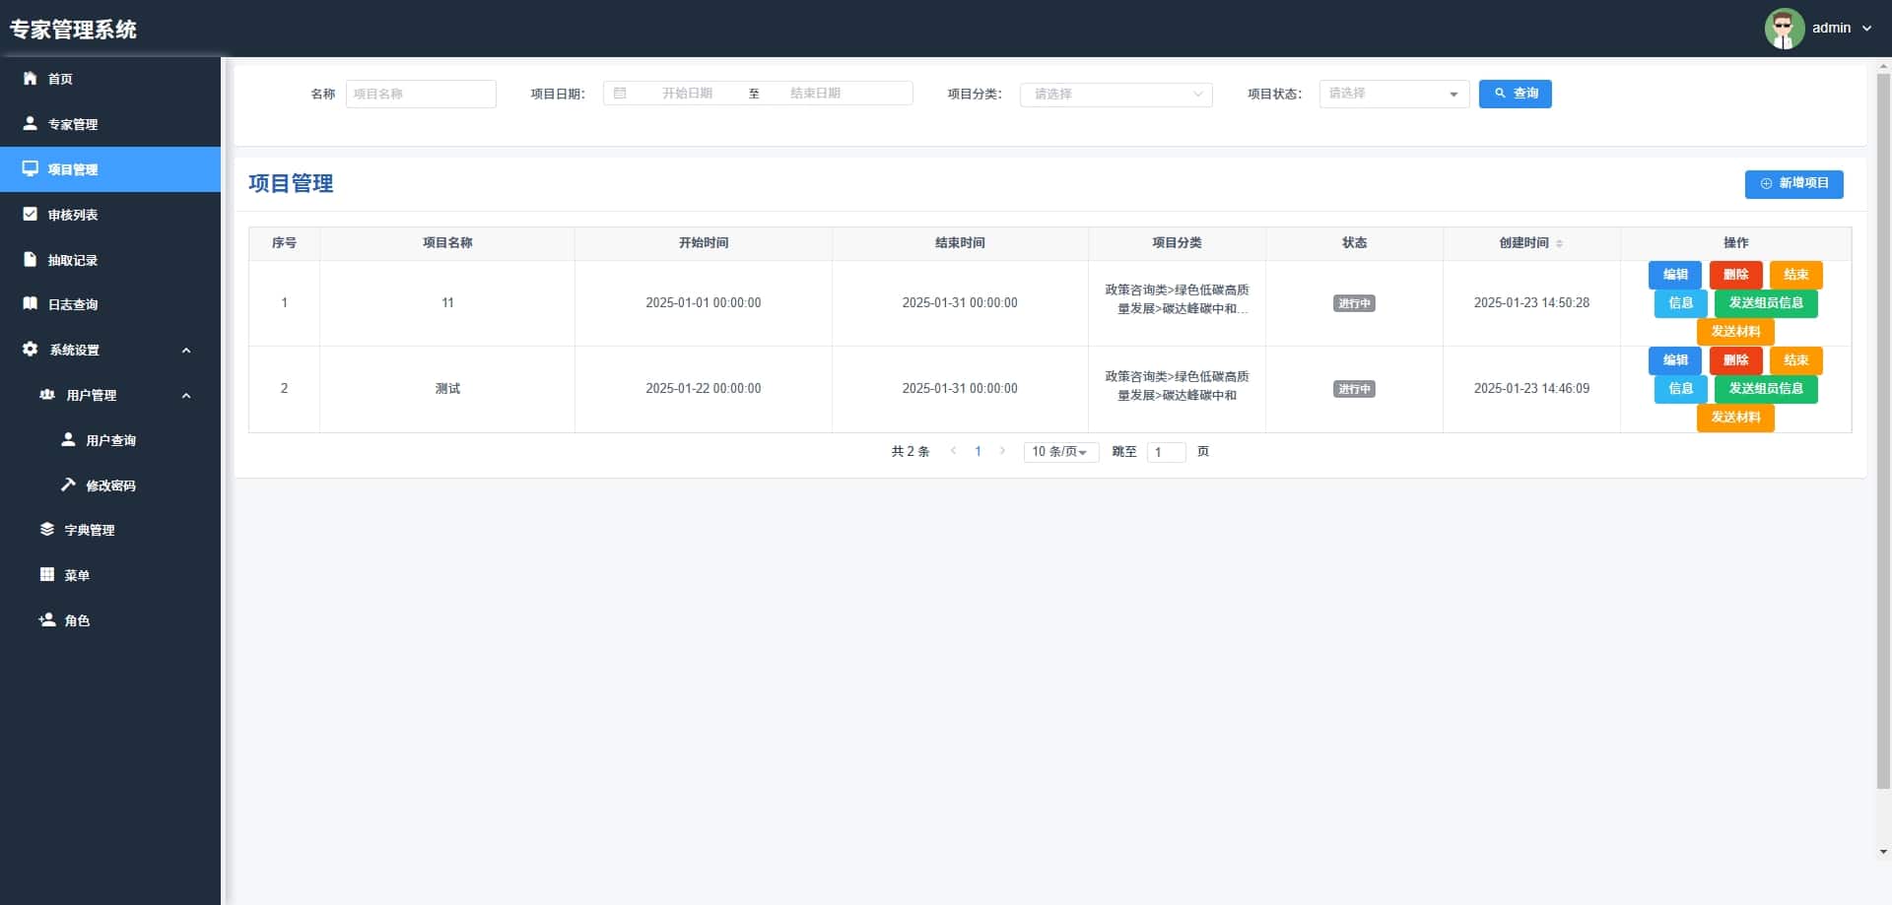The height and width of the screenshot is (905, 1892).
Task: Click the home icon beside 首页
Action: click(30, 79)
